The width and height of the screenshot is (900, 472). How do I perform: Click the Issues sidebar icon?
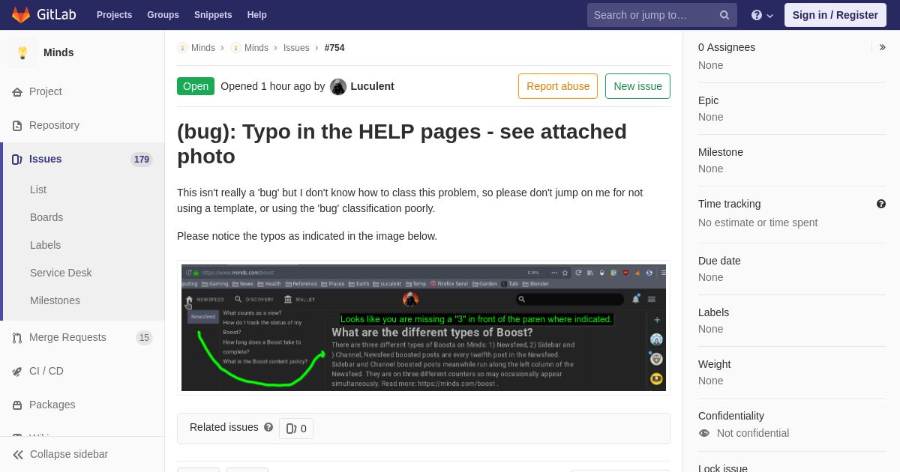click(x=17, y=160)
